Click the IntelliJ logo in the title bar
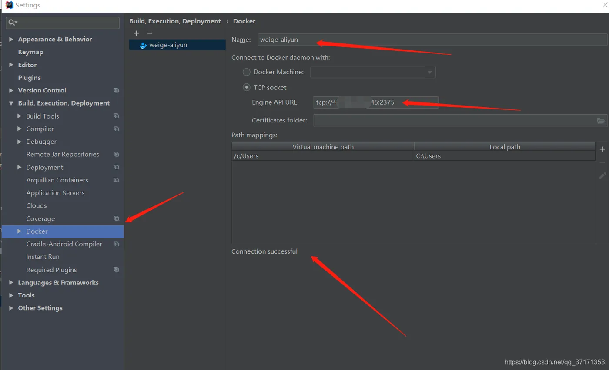 pyautogui.click(x=9, y=5)
